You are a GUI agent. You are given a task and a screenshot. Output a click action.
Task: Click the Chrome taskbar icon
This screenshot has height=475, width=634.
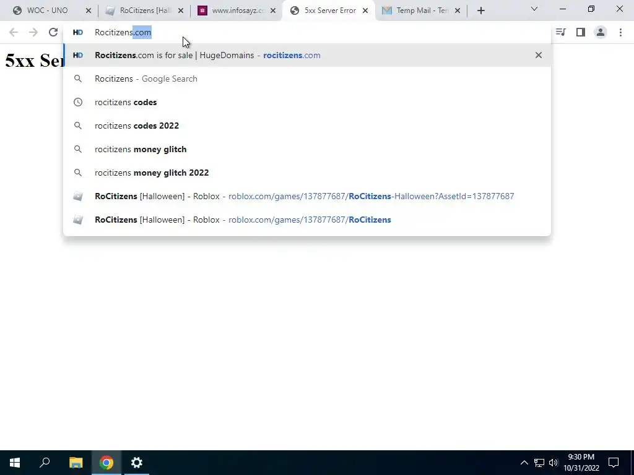[106, 463]
